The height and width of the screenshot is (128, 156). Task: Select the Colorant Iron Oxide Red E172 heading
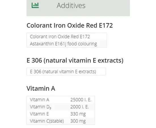(70, 25)
